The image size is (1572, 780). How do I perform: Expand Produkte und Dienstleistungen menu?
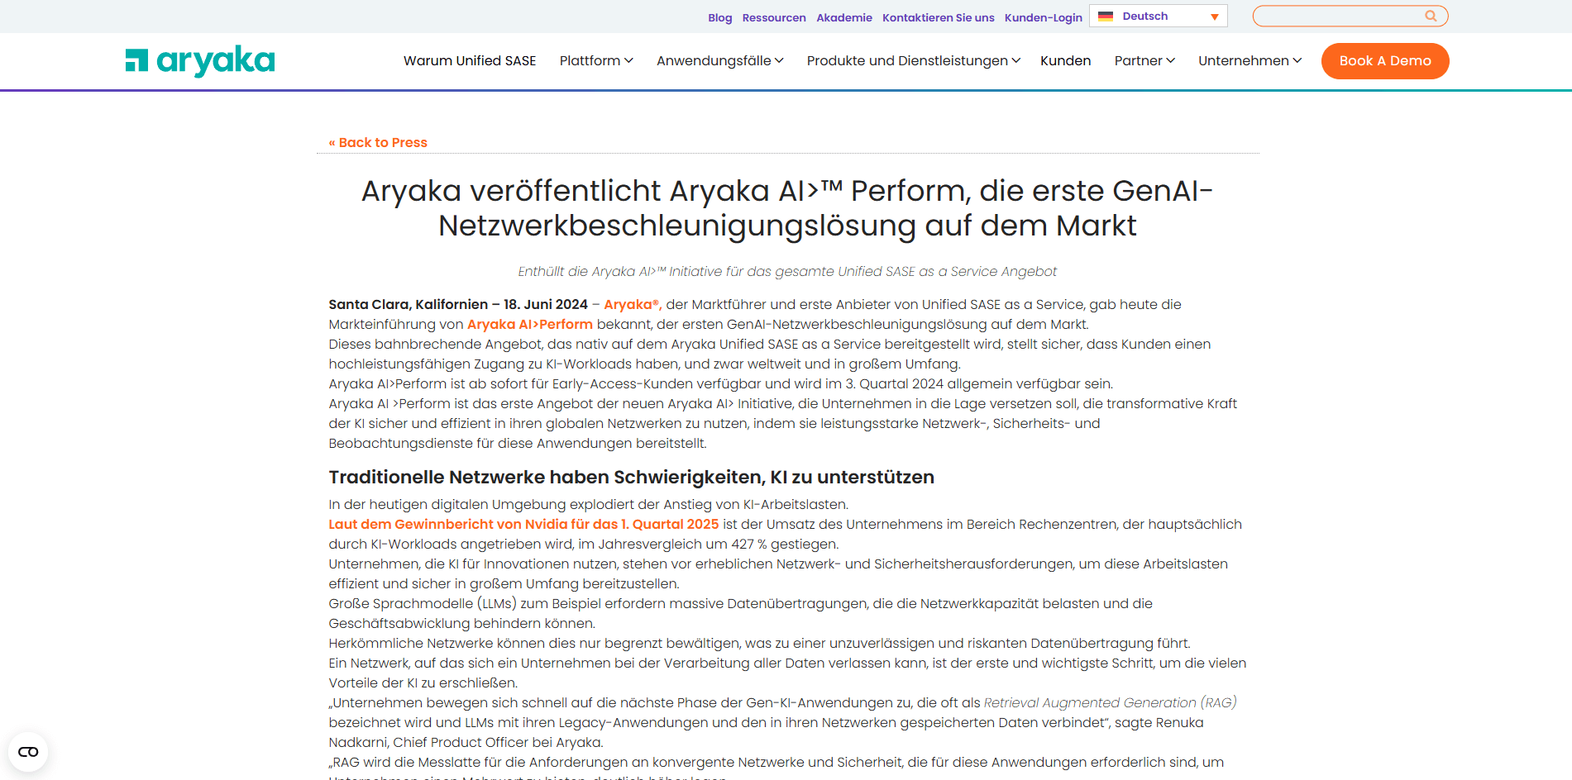[x=913, y=61]
